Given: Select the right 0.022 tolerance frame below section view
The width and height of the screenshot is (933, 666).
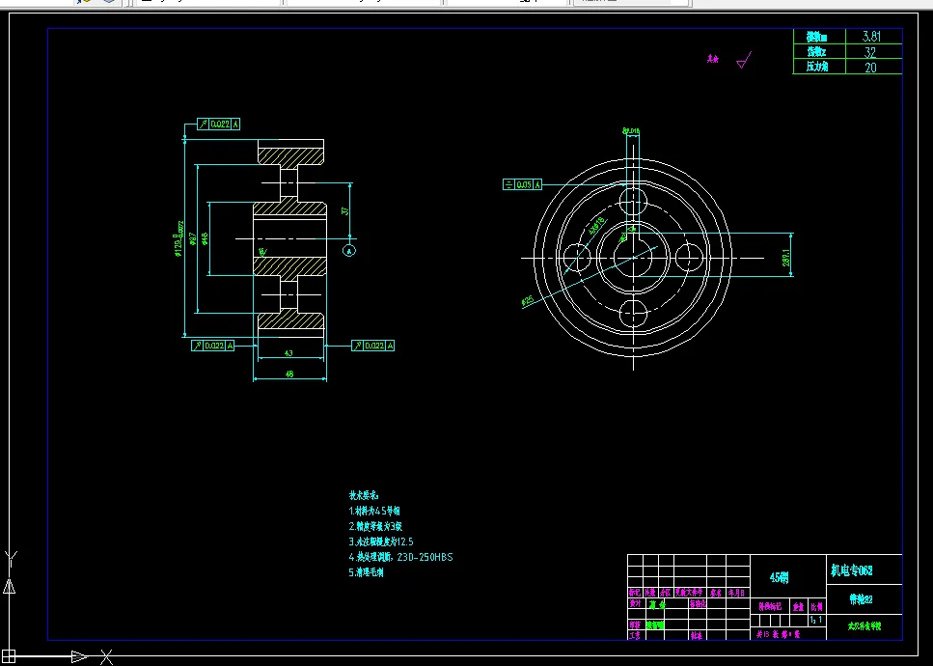Looking at the screenshot, I should tap(373, 346).
